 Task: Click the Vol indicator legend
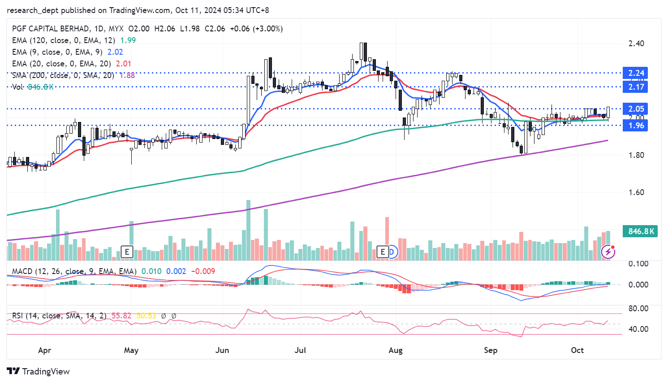pyautogui.click(x=18, y=87)
